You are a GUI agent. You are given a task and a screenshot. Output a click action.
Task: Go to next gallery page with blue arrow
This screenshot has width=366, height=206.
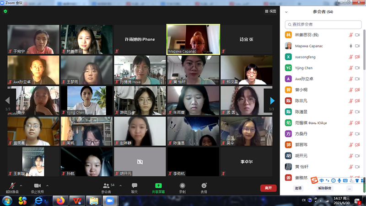272,100
